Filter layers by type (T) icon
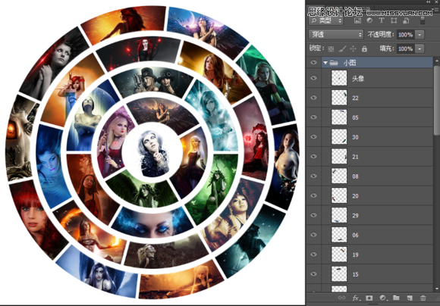Screen dimensions: 440x306 pos(382,20)
